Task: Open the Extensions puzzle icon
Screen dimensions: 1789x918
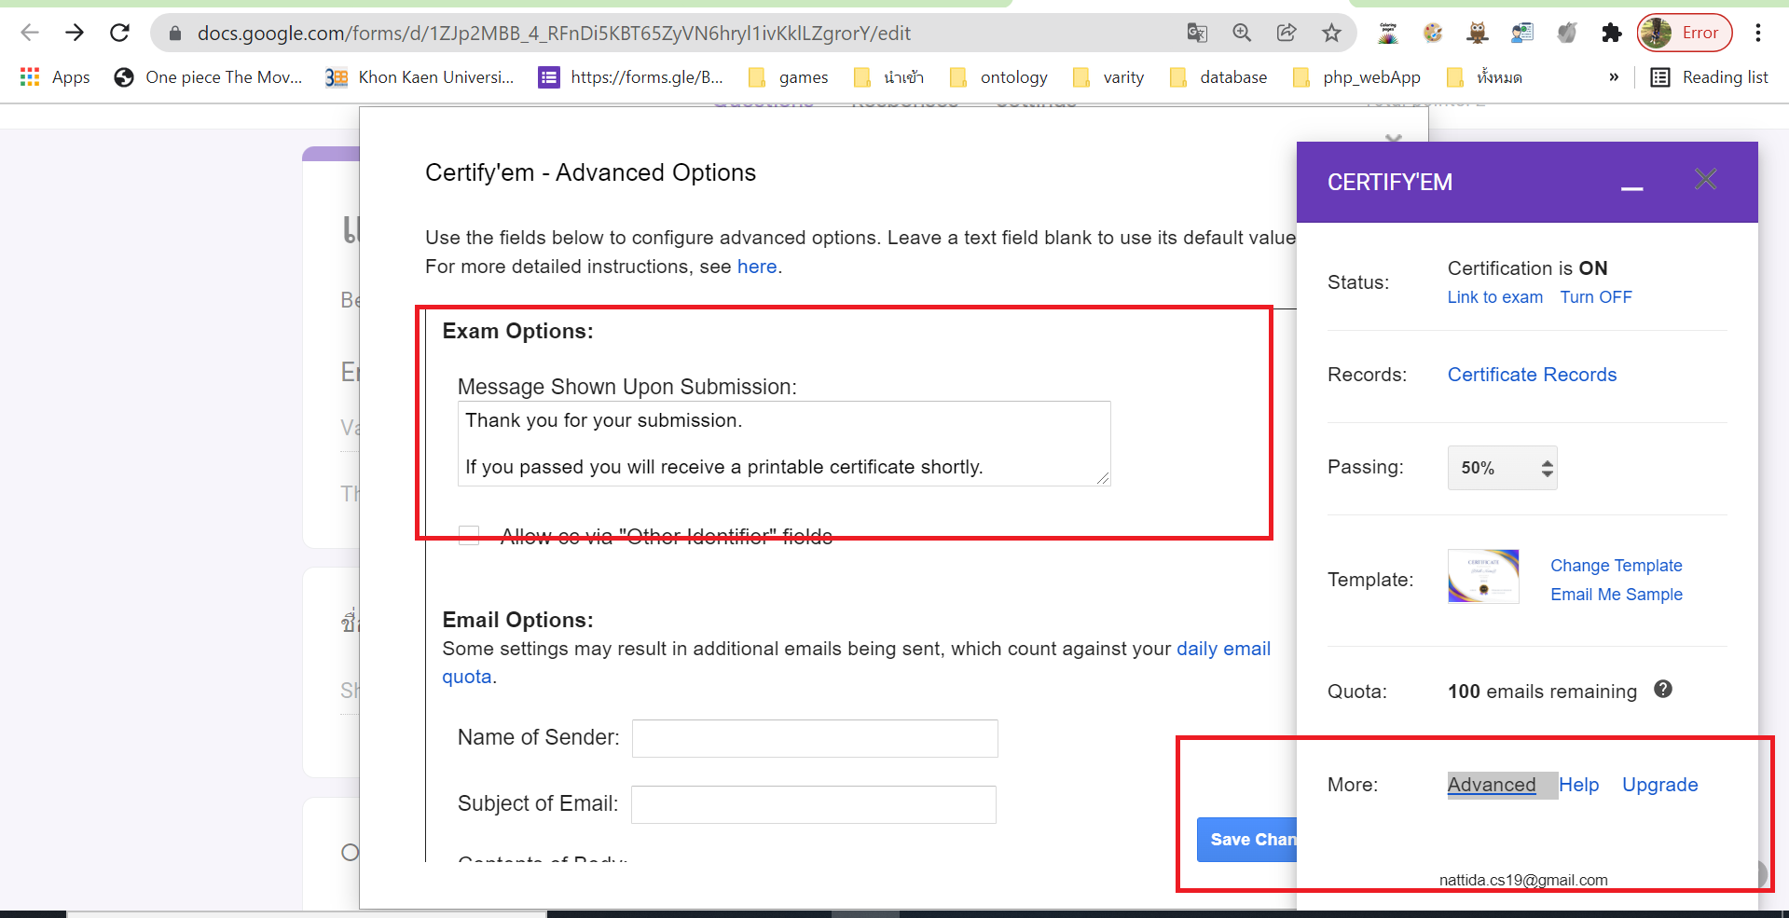Action: (x=1611, y=33)
